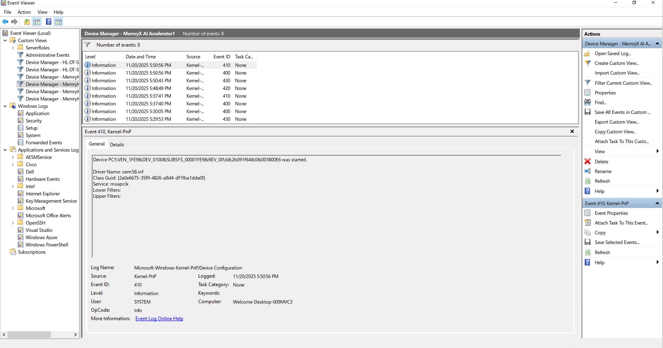
Task: Expand the ServerRoles folder
Action: [13, 48]
